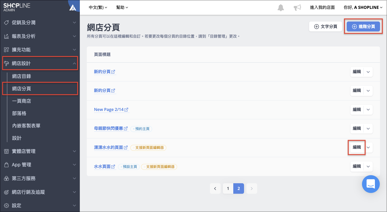The image size is (387, 212).
Task: Expand the 擴充功能 sidebar section
Action: [x=74, y=50]
